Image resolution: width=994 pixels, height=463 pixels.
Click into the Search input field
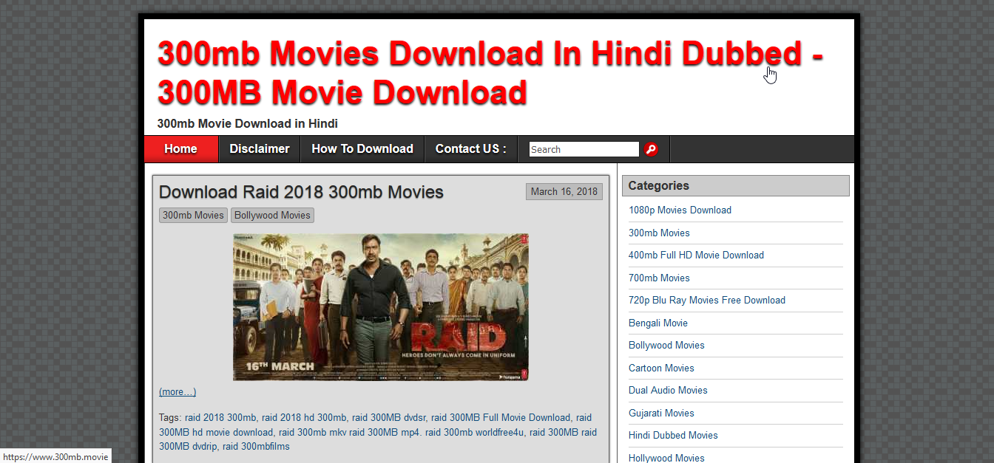[584, 149]
